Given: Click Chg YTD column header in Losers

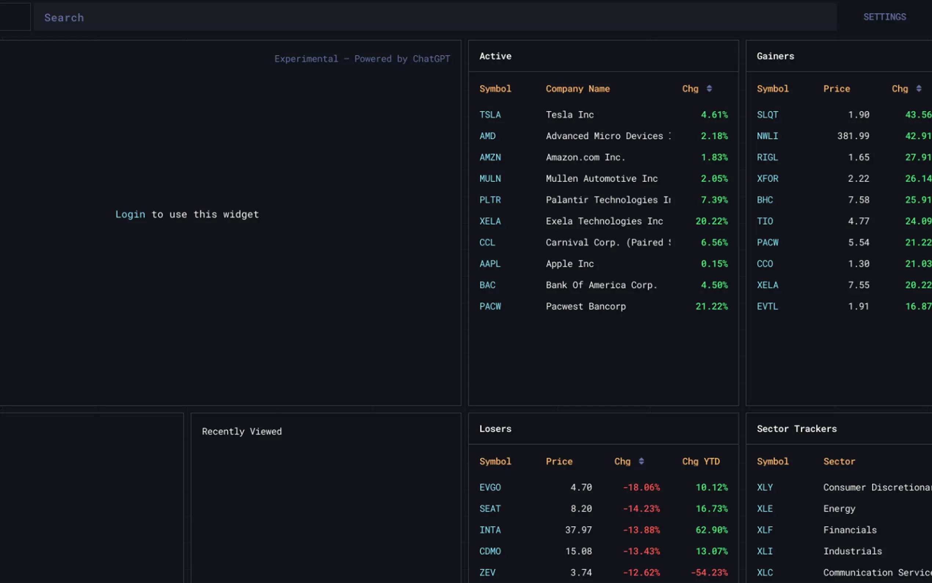Looking at the screenshot, I should pos(700,461).
